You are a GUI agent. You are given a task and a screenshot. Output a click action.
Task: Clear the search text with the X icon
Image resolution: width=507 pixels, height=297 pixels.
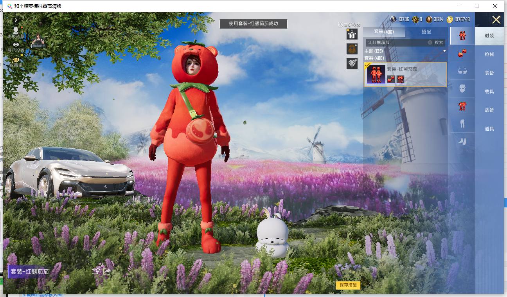[430, 42]
